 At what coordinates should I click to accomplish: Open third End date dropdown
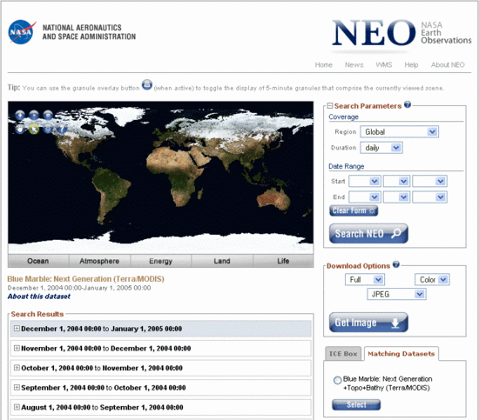(x=429, y=197)
